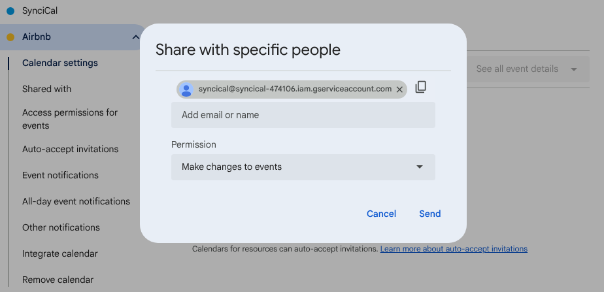Open Event notifications settings

pyautogui.click(x=60, y=175)
